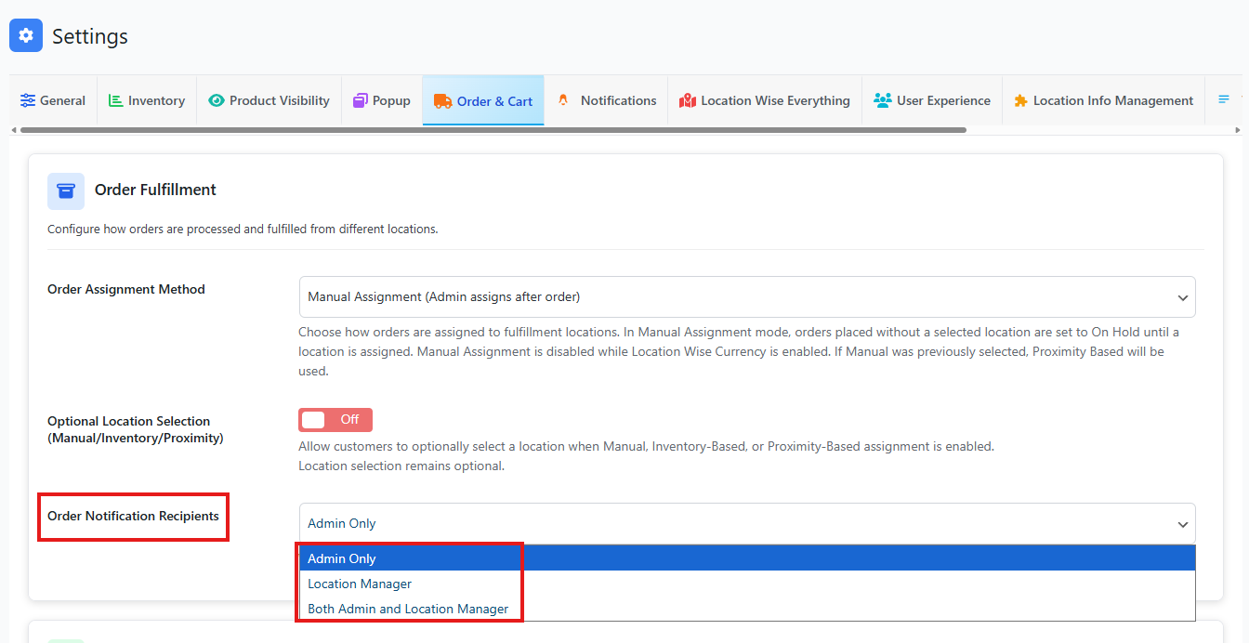Open the Notifications tab
Screen dimensions: 1249x643
pyautogui.click(x=606, y=100)
